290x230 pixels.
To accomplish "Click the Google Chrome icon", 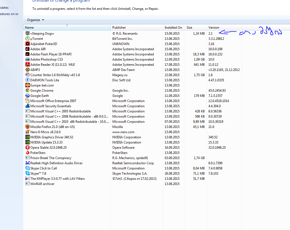I will (27, 91).
